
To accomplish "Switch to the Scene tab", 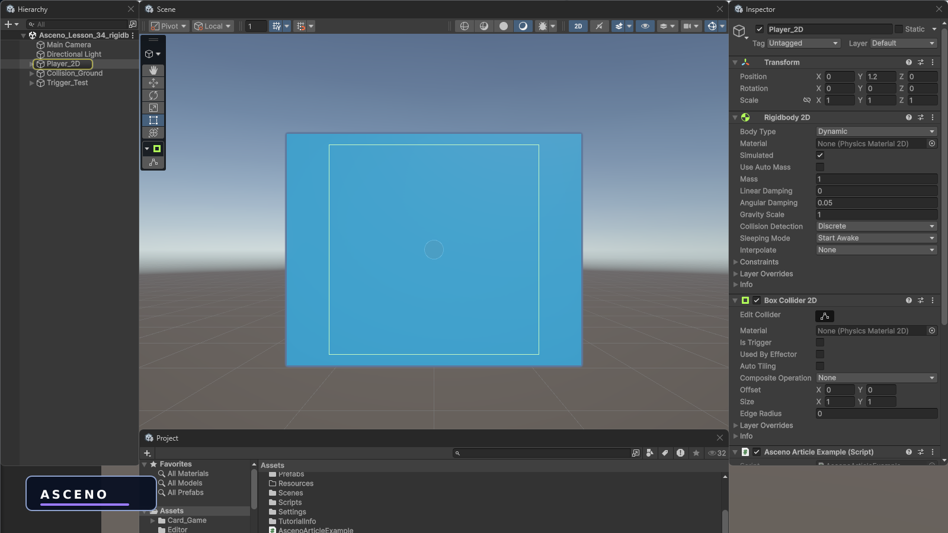I will tap(161, 9).
